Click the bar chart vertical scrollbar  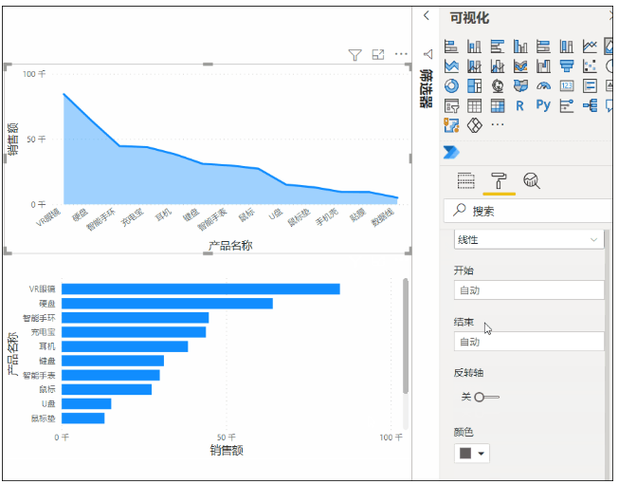coord(405,335)
